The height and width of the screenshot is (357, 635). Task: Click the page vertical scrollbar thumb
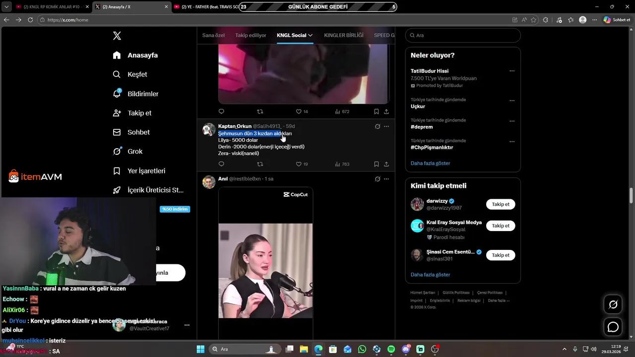632,195
